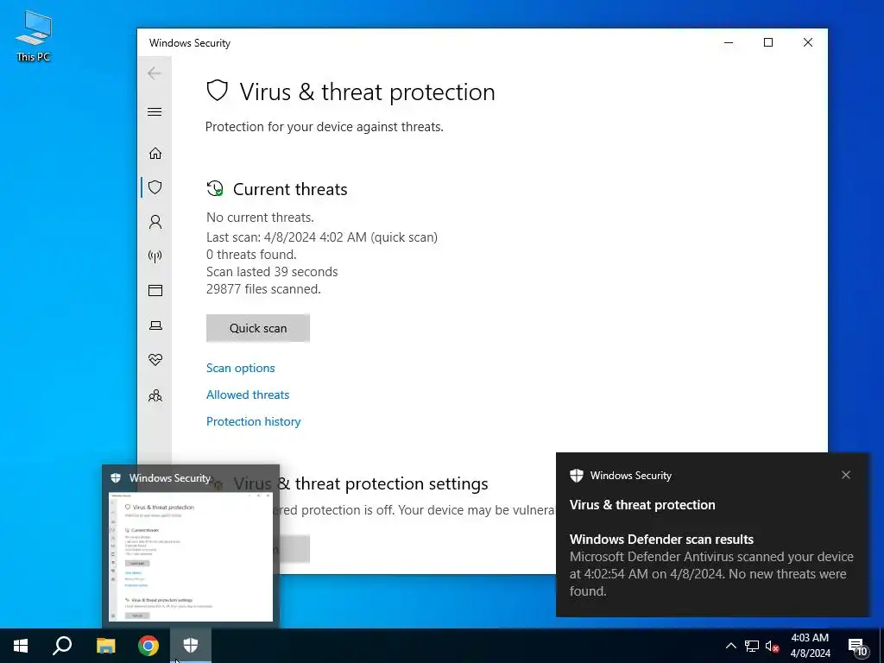The width and height of the screenshot is (884, 663).
Task: Show hidden system tray icons
Action: click(x=730, y=646)
